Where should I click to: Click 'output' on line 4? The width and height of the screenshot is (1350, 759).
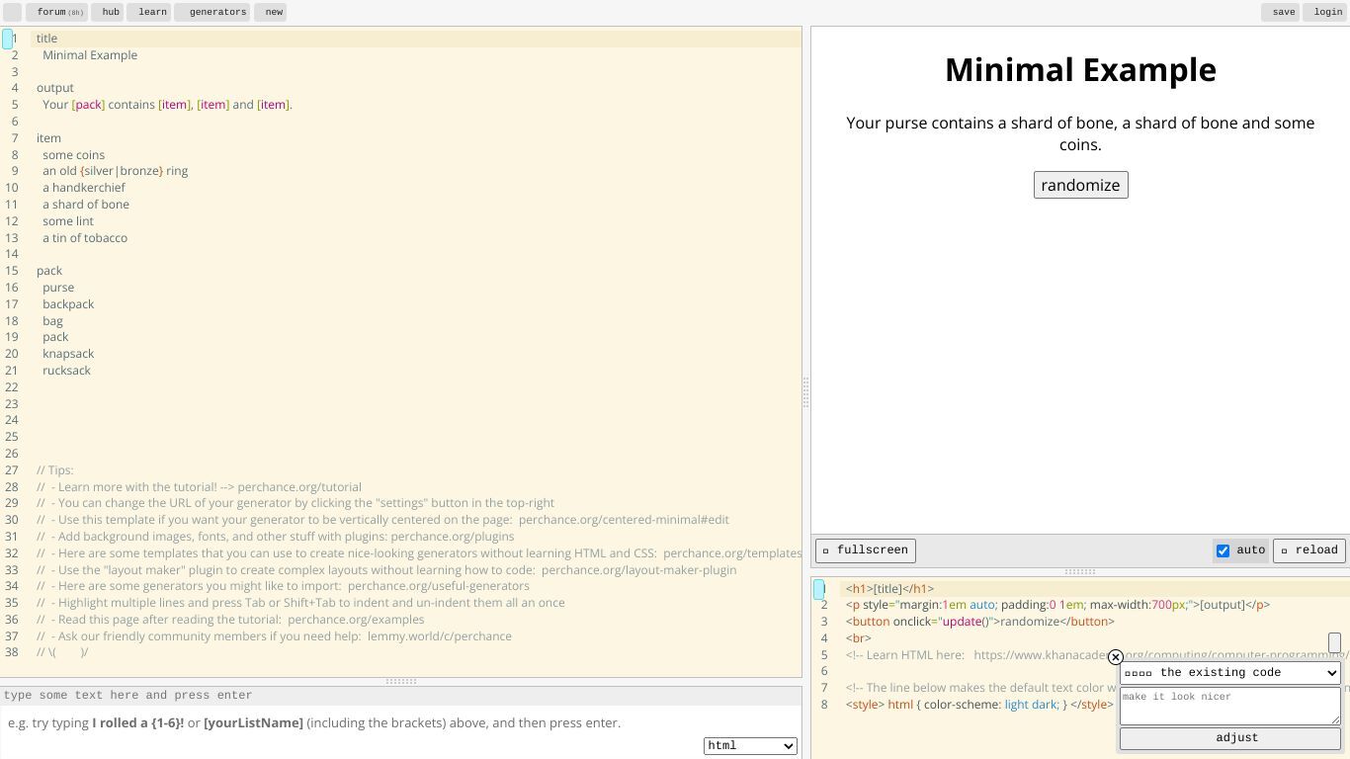coord(55,88)
